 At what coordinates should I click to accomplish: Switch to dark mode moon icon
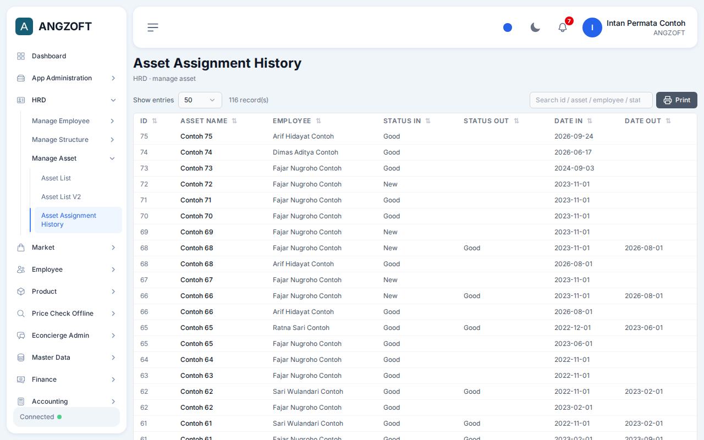coord(535,28)
